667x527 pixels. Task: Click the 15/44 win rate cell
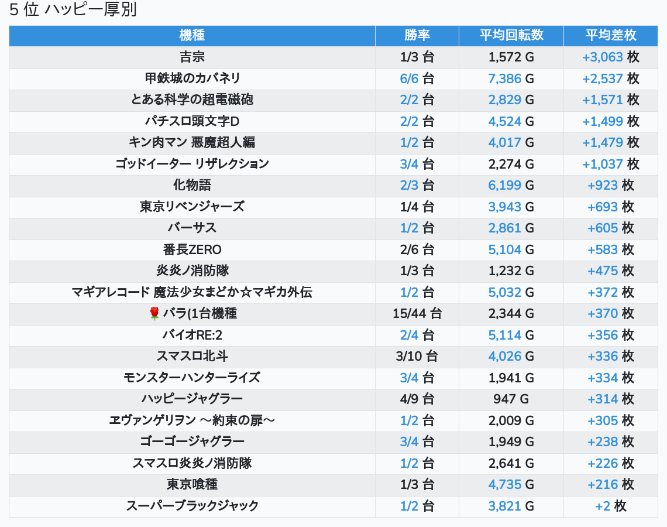[x=417, y=314]
